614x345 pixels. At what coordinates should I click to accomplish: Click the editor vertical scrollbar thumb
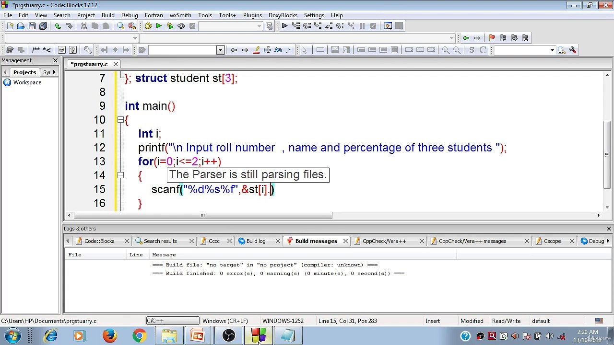click(607, 154)
